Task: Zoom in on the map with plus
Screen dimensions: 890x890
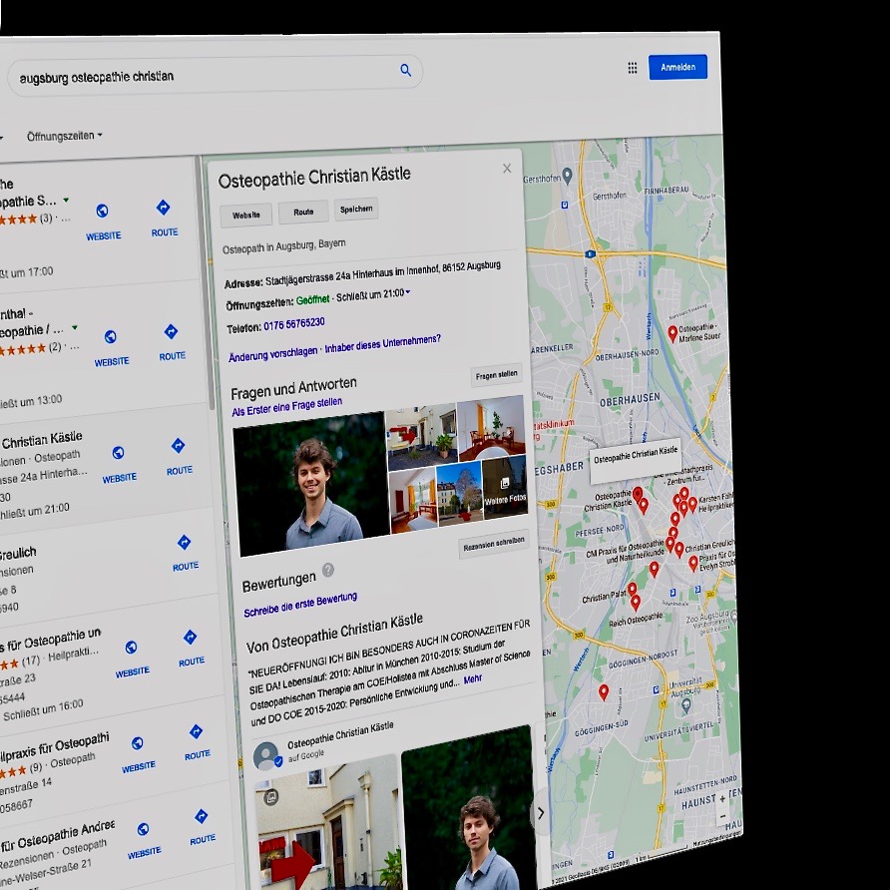Action: pos(722,798)
